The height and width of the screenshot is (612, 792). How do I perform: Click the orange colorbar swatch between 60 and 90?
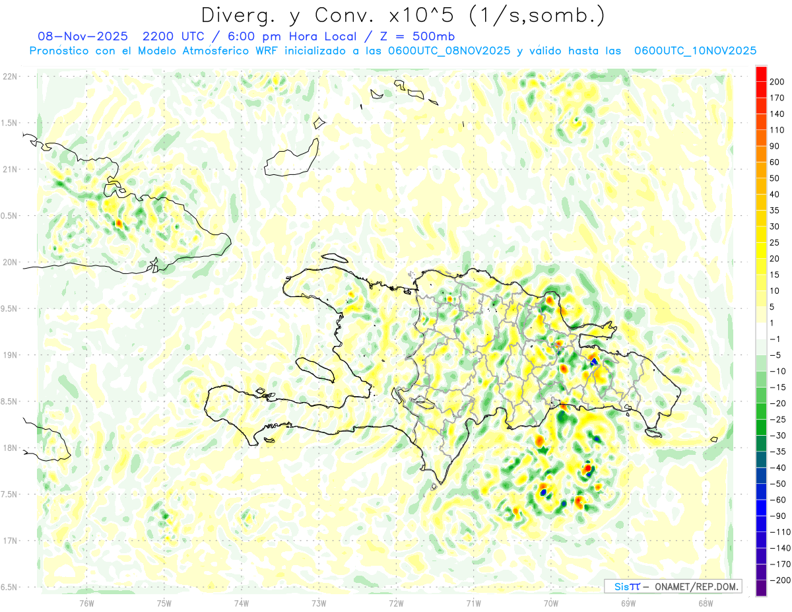(762, 154)
